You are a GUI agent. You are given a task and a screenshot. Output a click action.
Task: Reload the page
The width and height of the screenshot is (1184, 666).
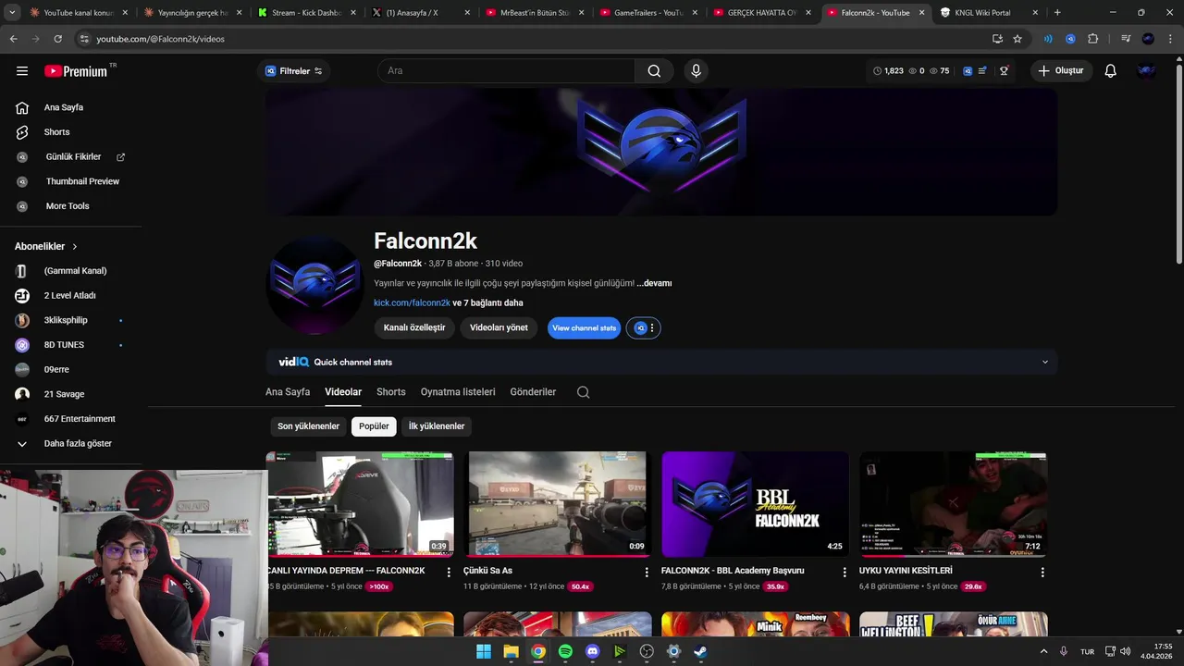pos(57,39)
